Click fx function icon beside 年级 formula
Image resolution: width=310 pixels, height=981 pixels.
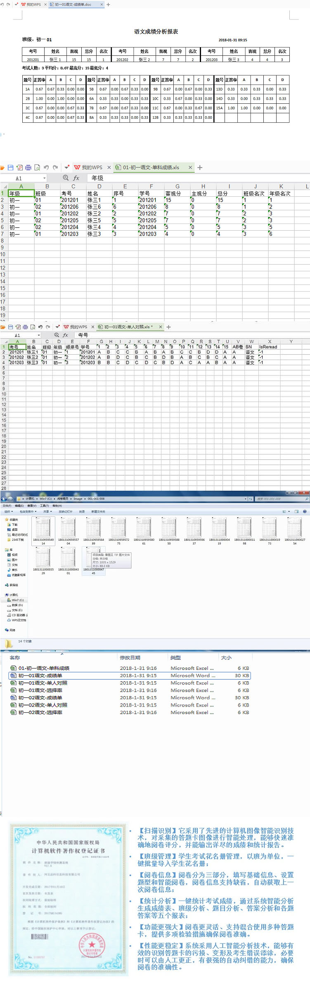(76, 178)
